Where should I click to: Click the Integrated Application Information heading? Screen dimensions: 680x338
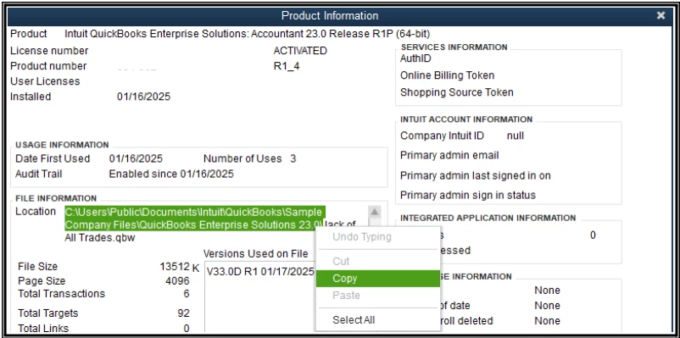click(488, 218)
